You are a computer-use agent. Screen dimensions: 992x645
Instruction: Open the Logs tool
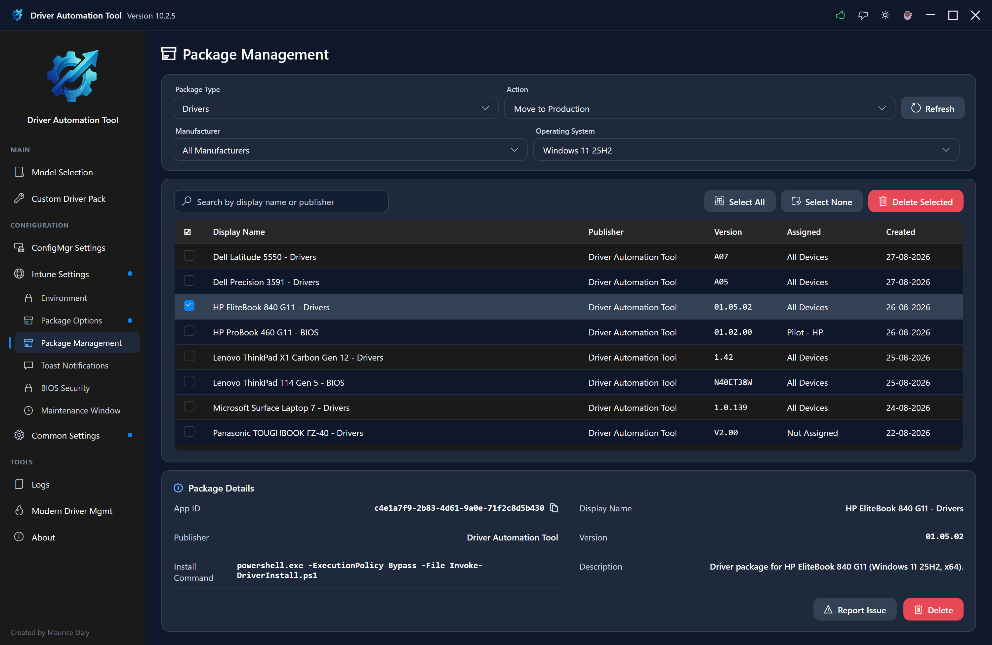(40, 485)
